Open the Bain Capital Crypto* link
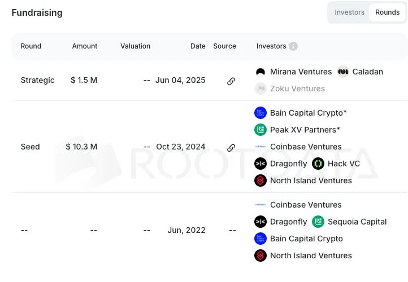This screenshot has width=408, height=282. click(309, 113)
